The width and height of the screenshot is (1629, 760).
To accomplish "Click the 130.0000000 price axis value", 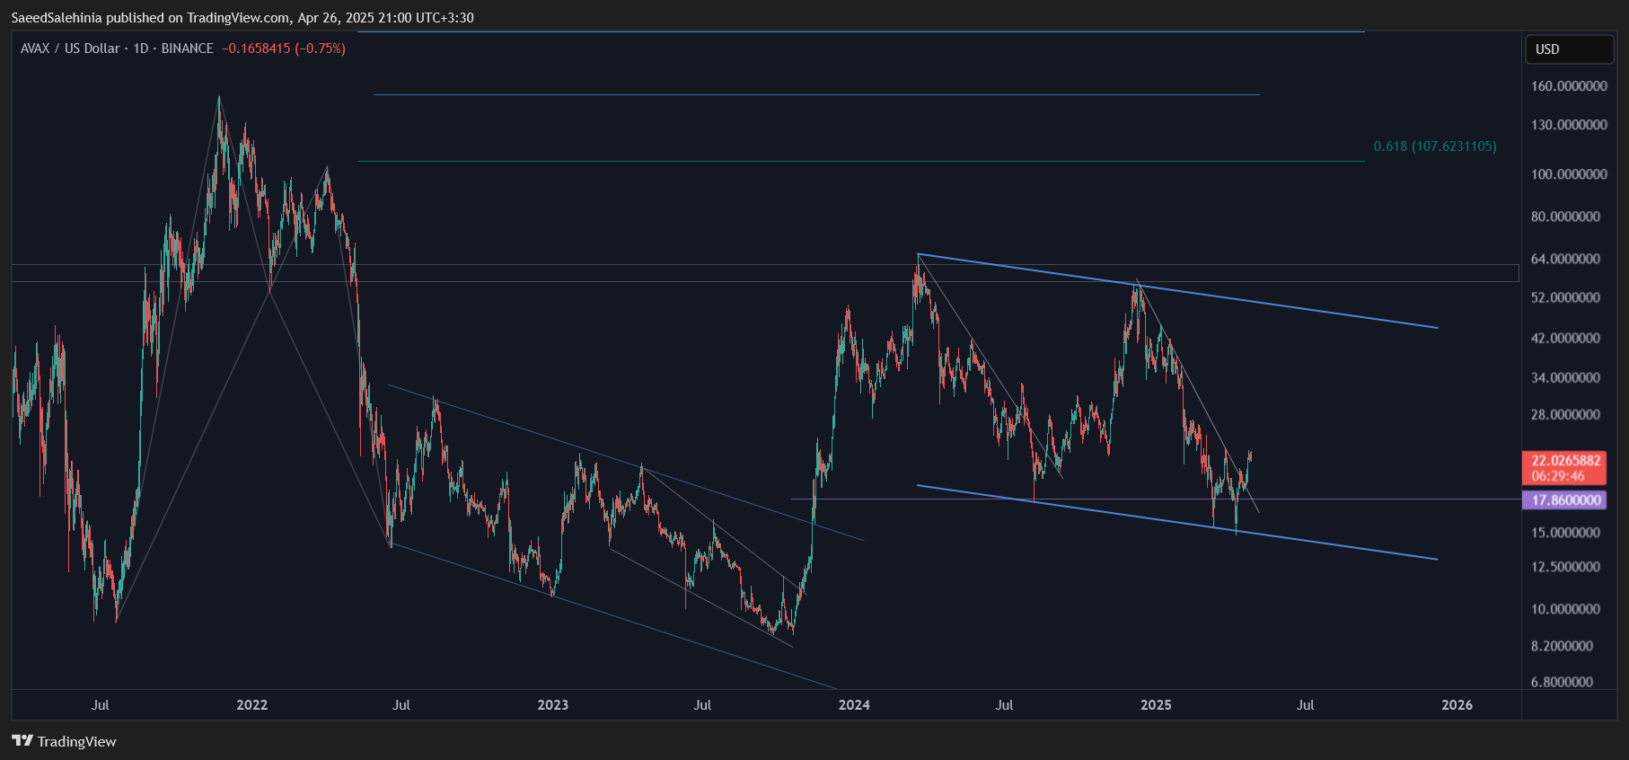I will (1569, 125).
